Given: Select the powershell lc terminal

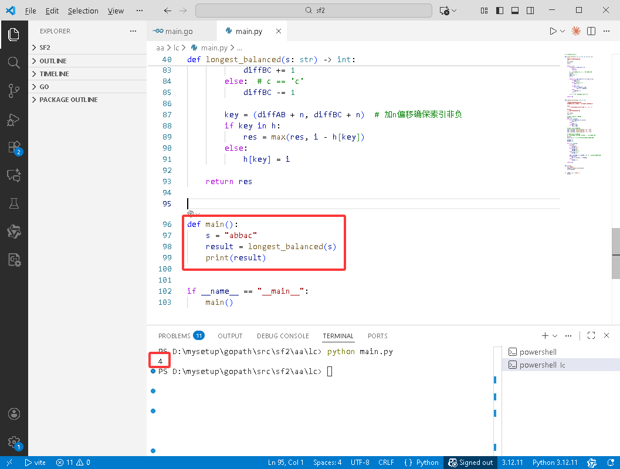Looking at the screenshot, I should [561, 365].
